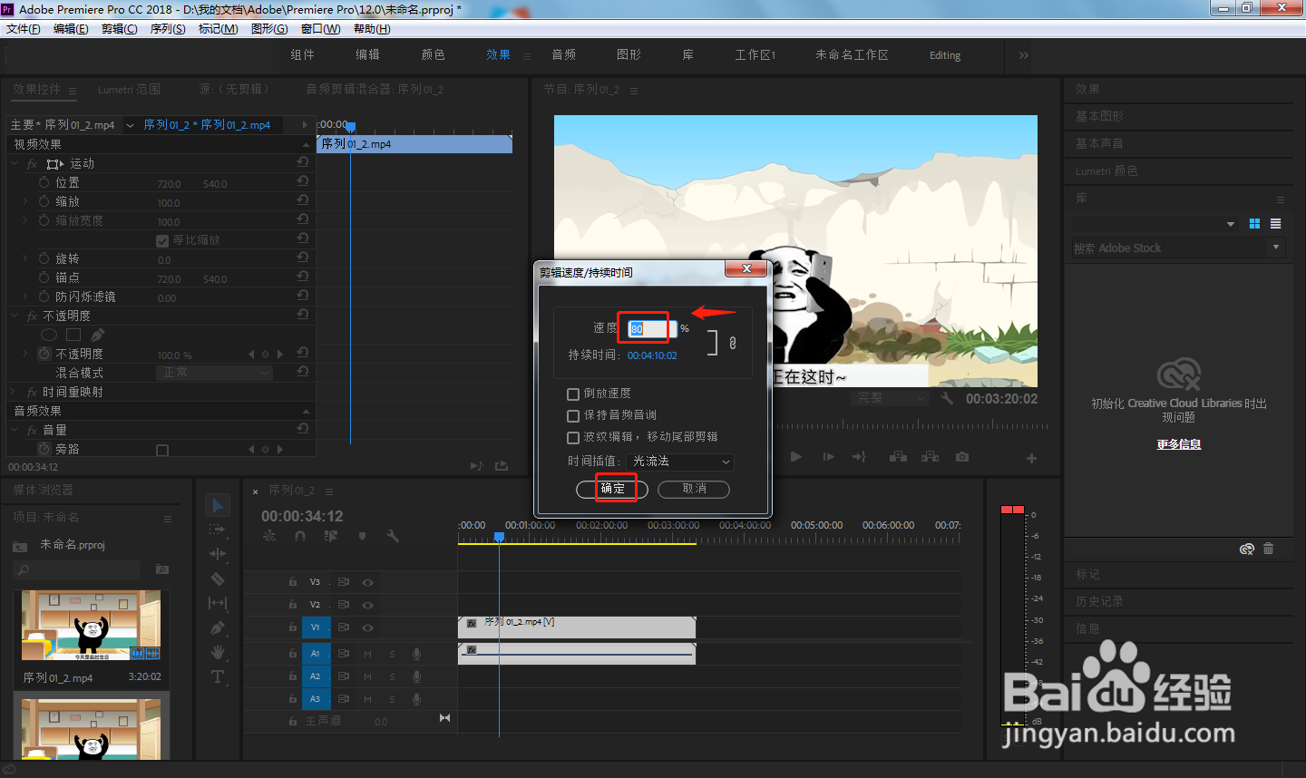
Task: Open Sequence menu
Action: click(168, 29)
